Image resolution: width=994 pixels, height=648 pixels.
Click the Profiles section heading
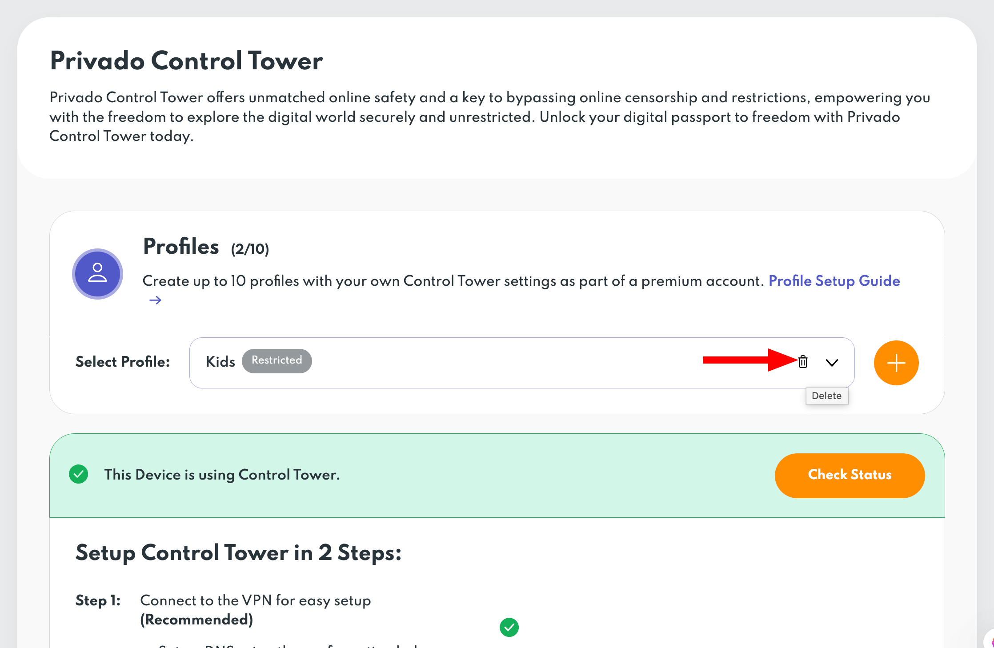[181, 247]
